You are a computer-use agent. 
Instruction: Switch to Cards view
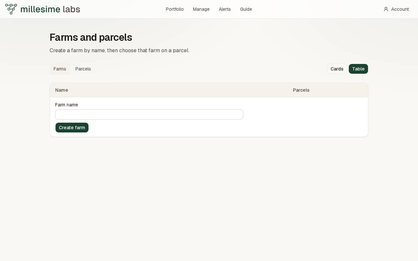(x=337, y=69)
